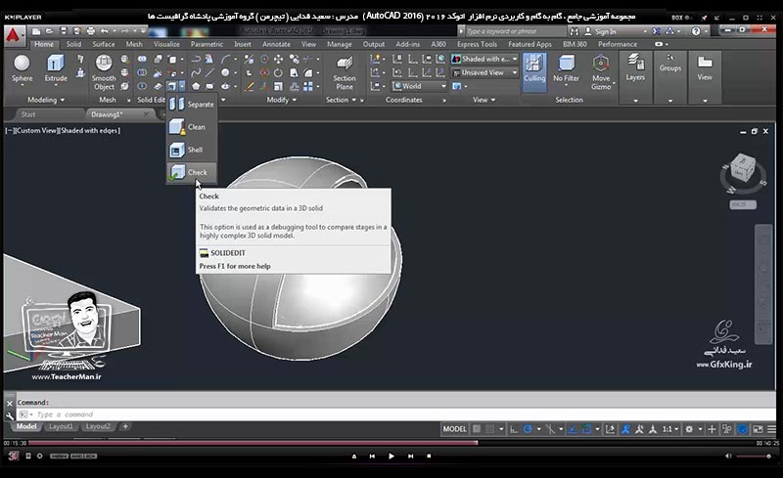The height and width of the screenshot is (478, 783).
Task: Toggle MODEL space in status bar
Action: (x=454, y=429)
